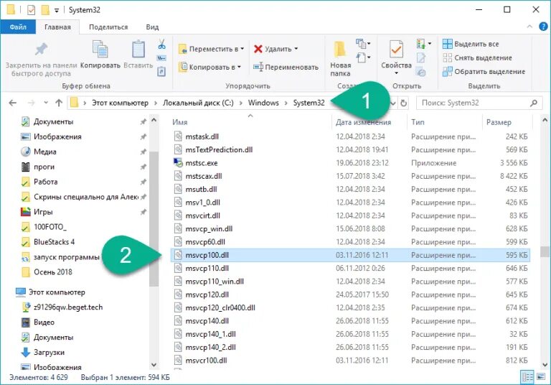Sort by the Size column header
This screenshot has width=551, height=385.
[499, 122]
